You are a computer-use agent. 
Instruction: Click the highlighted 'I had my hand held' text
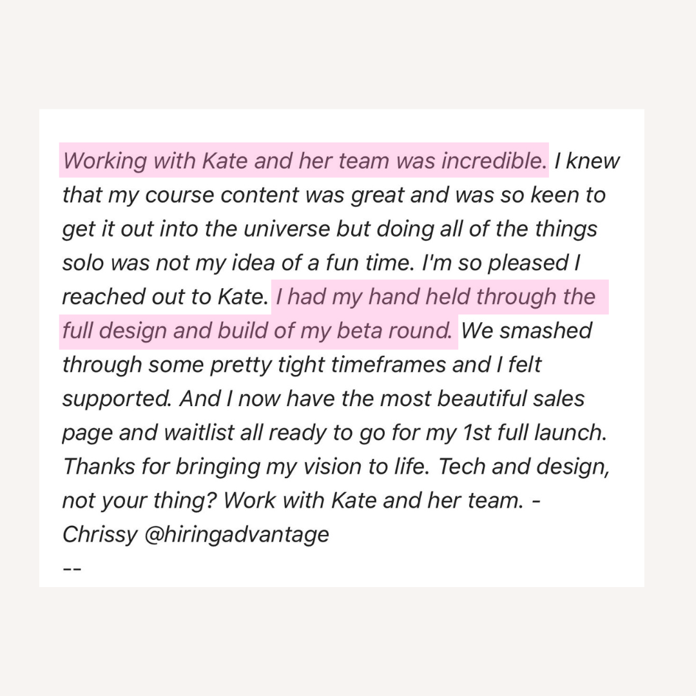[x=436, y=296]
